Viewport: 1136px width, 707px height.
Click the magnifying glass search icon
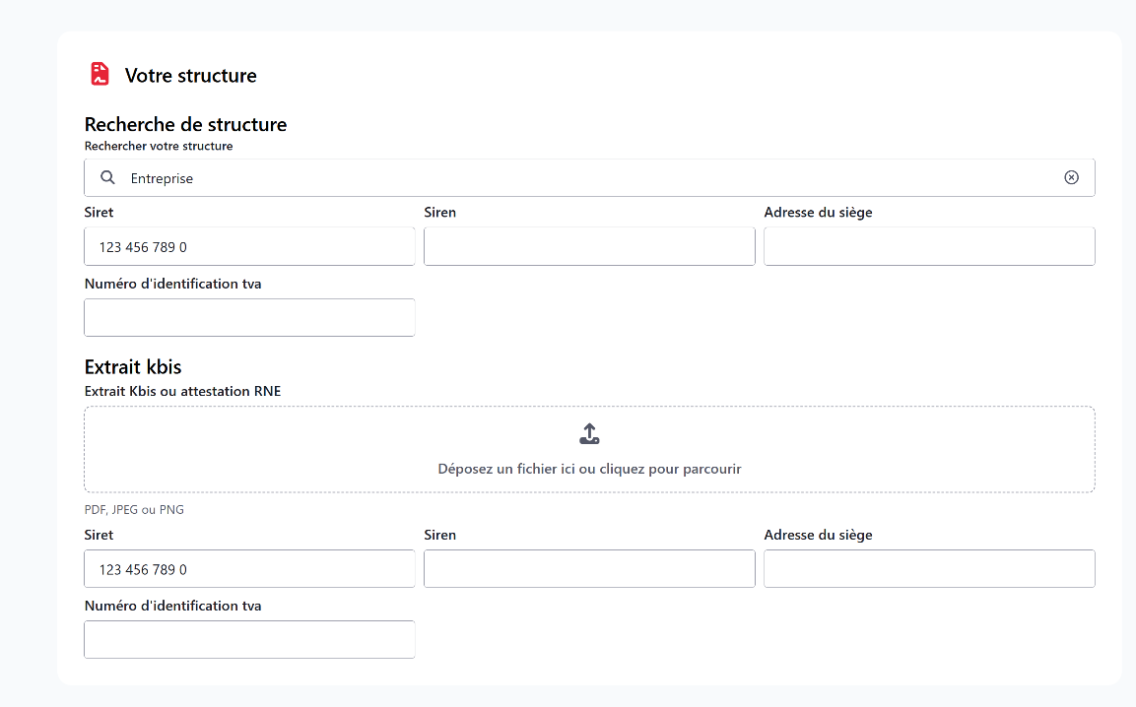coord(107,177)
